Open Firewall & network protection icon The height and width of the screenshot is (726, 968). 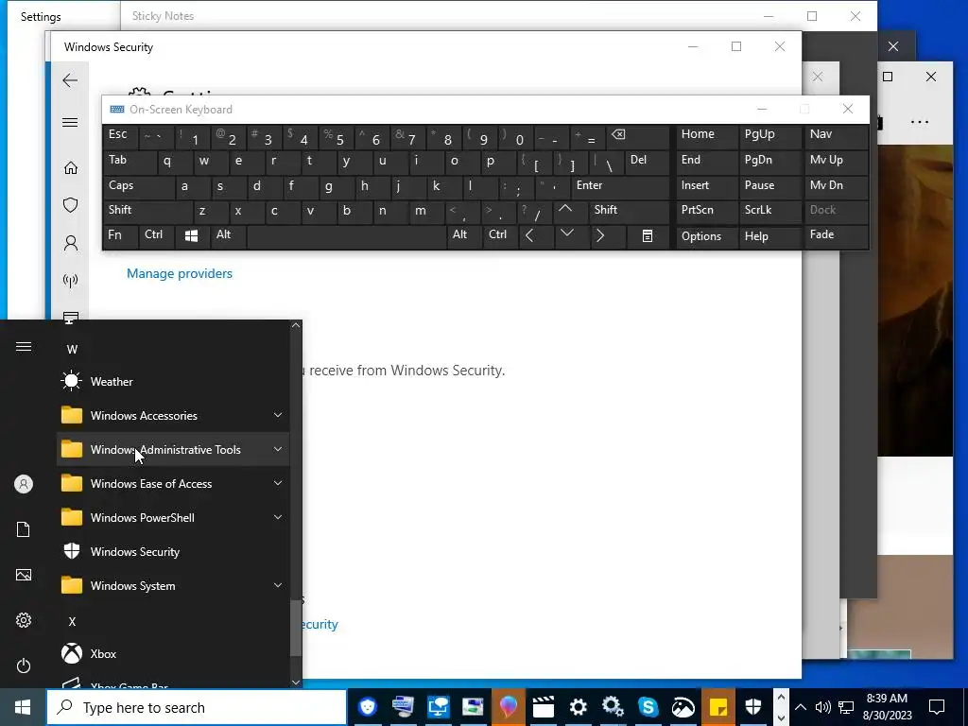(x=70, y=280)
